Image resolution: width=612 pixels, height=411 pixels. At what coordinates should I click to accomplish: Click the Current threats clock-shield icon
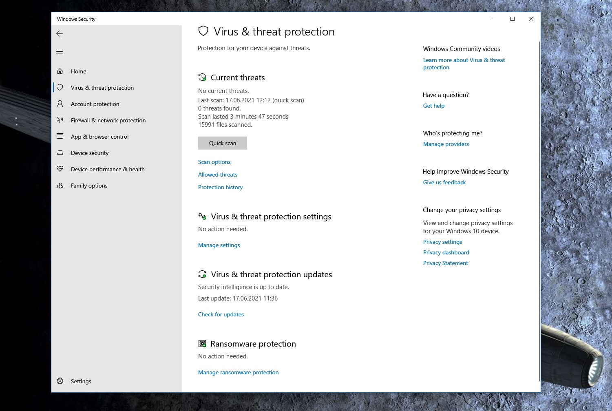click(202, 77)
